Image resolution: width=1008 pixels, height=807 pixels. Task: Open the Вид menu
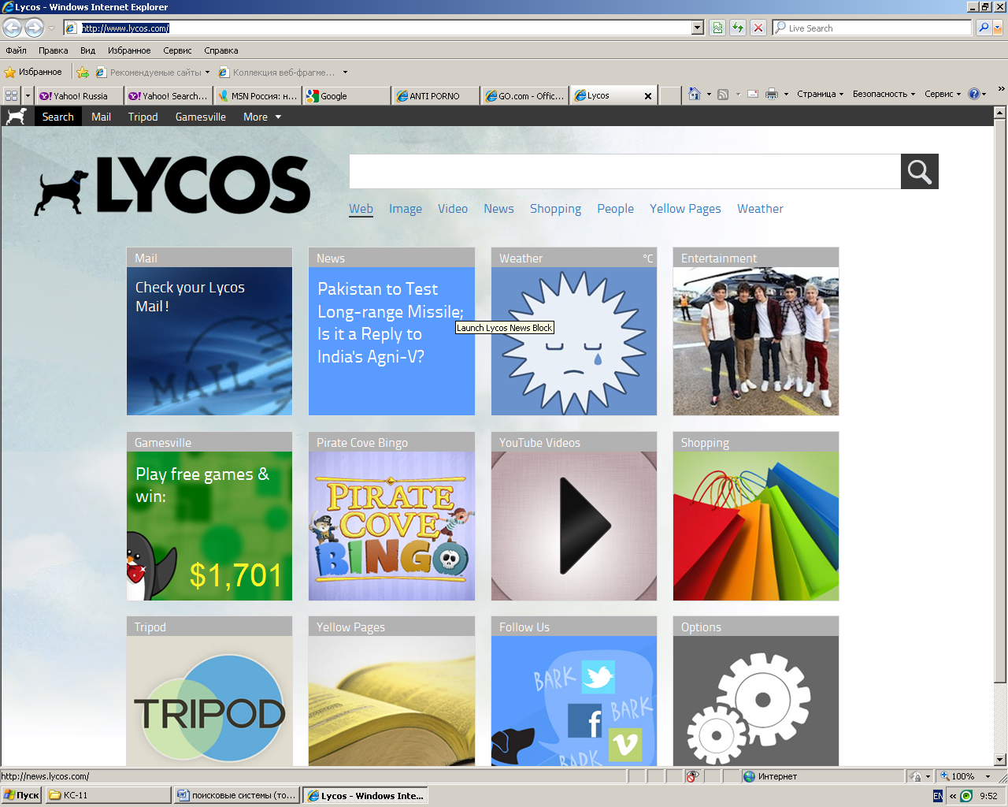(87, 50)
